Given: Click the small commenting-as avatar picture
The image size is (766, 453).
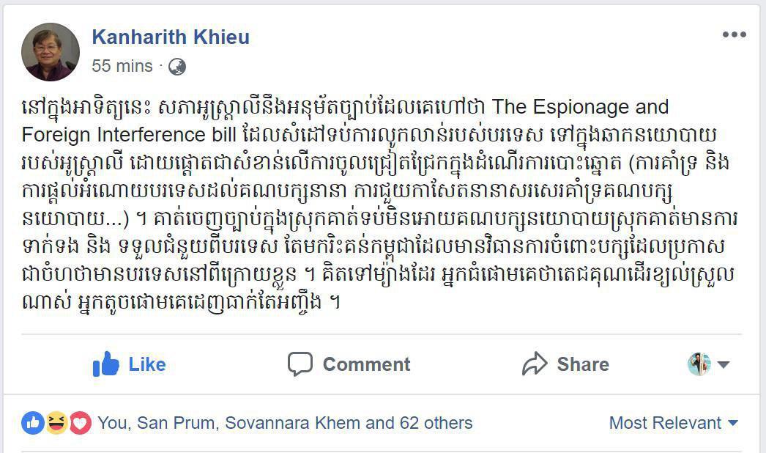Looking at the screenshot, I should (x=699, y=364).
